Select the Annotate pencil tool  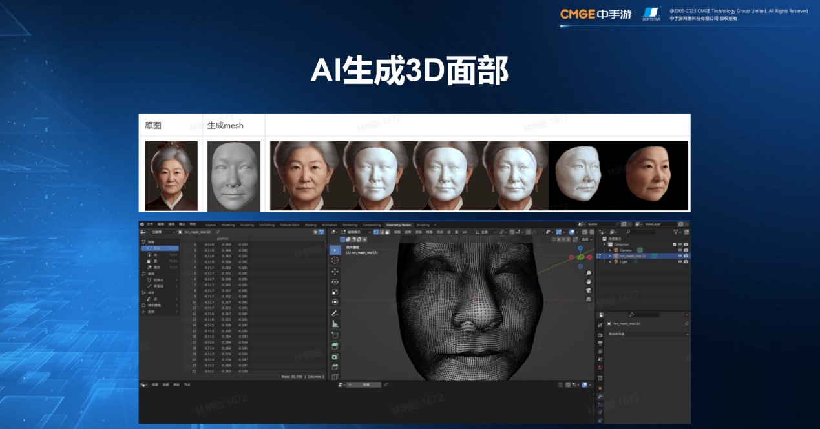pos(335,313)
